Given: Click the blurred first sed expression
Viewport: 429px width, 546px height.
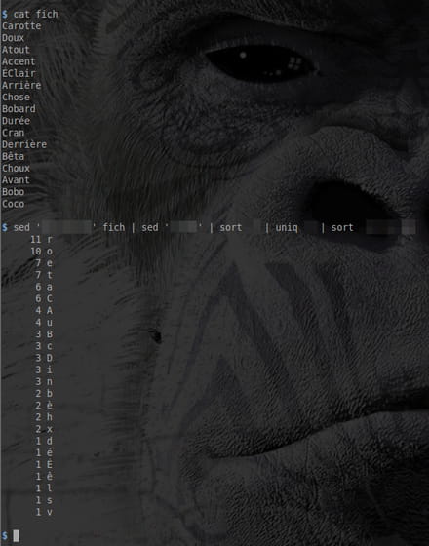Looking at the screenshot, I should click(x=67, y=228).
